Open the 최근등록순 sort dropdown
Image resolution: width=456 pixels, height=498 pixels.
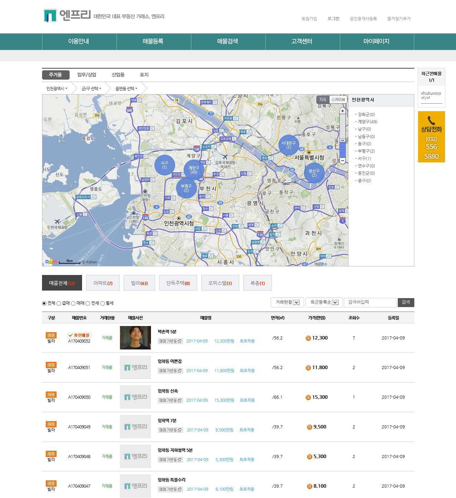pyautogui.click(x=324, y=302)
